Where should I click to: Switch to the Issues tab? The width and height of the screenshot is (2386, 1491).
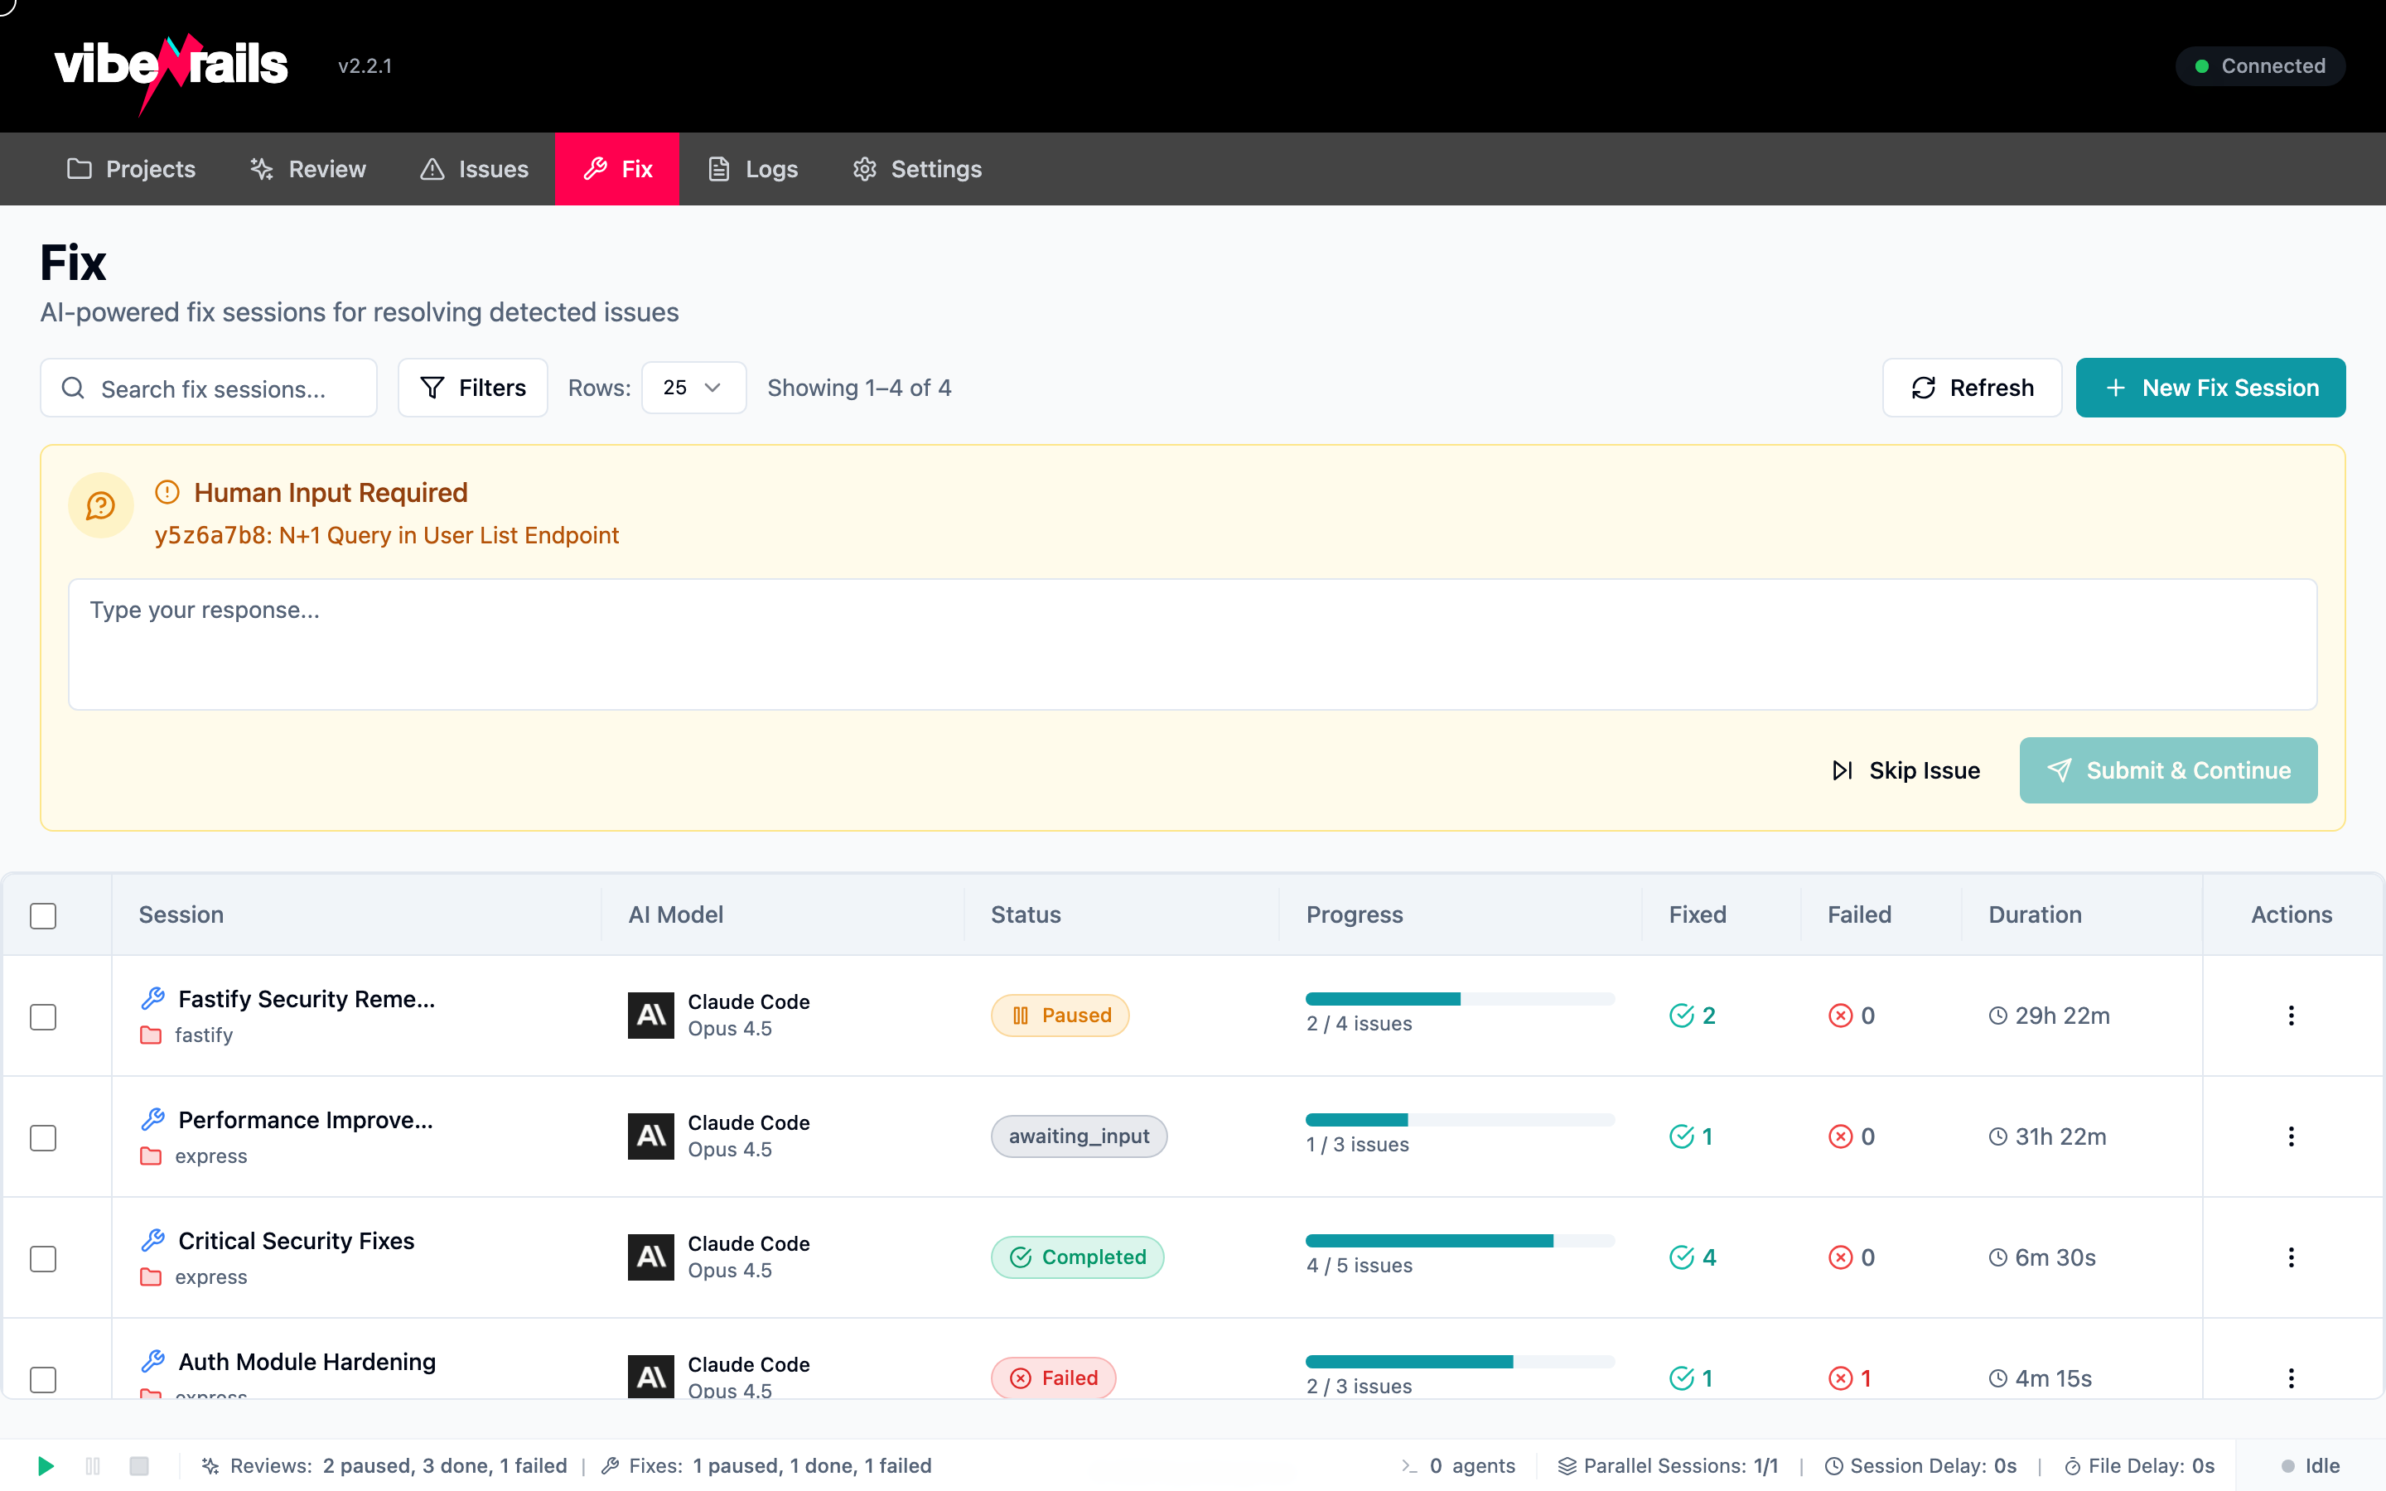(474, 169)
